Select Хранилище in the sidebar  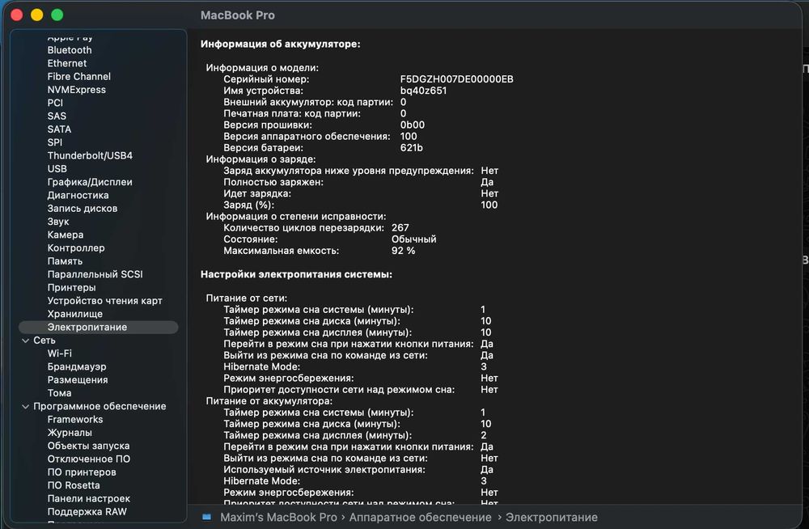pyautogui.click(x=74, y=314)
